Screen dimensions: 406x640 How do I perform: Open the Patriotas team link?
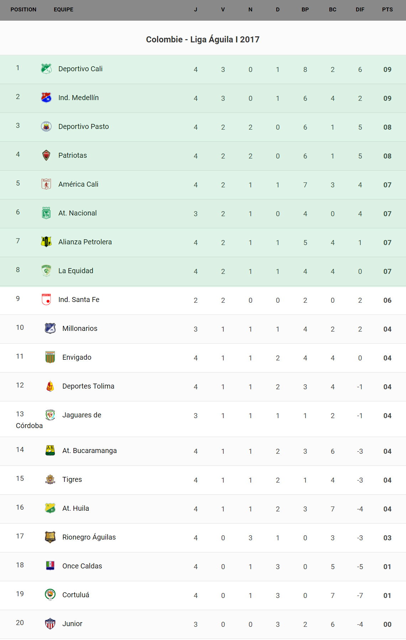pyautogui.click(x=72, y=155)
